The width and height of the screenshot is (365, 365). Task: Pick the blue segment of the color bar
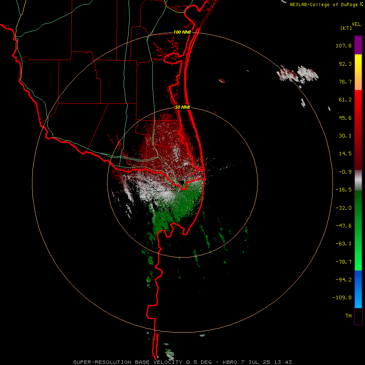click(x=358, y=289)
